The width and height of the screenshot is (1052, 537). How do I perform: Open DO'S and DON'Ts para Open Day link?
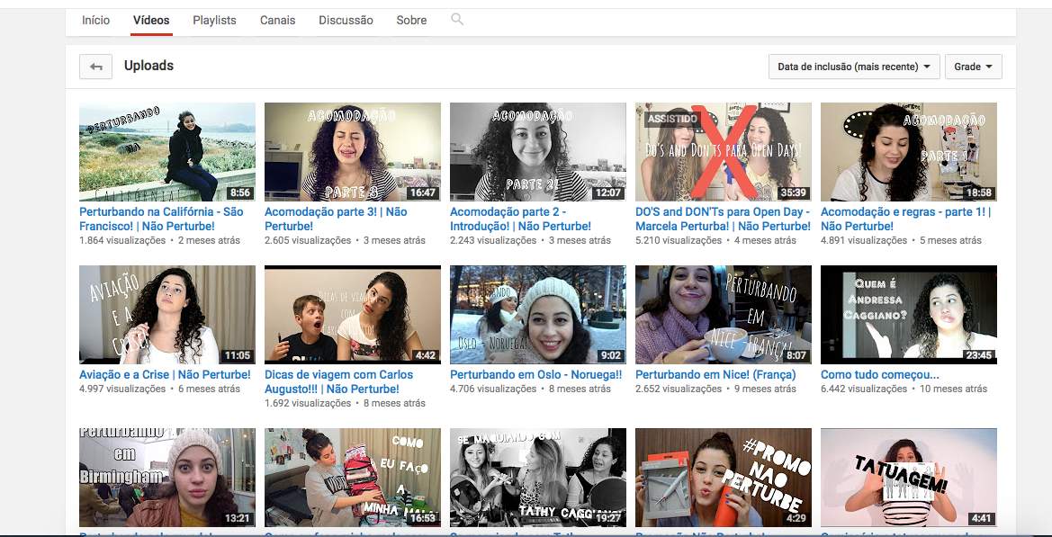pos(723,219)
